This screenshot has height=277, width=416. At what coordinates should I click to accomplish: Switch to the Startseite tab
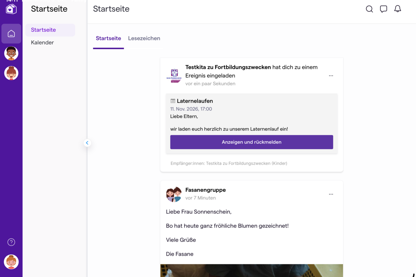[x=109, y=38]
